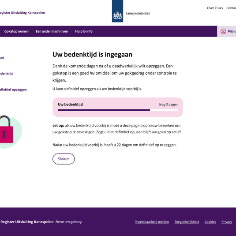
Task: Click the pink padlock illustration
Action: click(6, 129)
